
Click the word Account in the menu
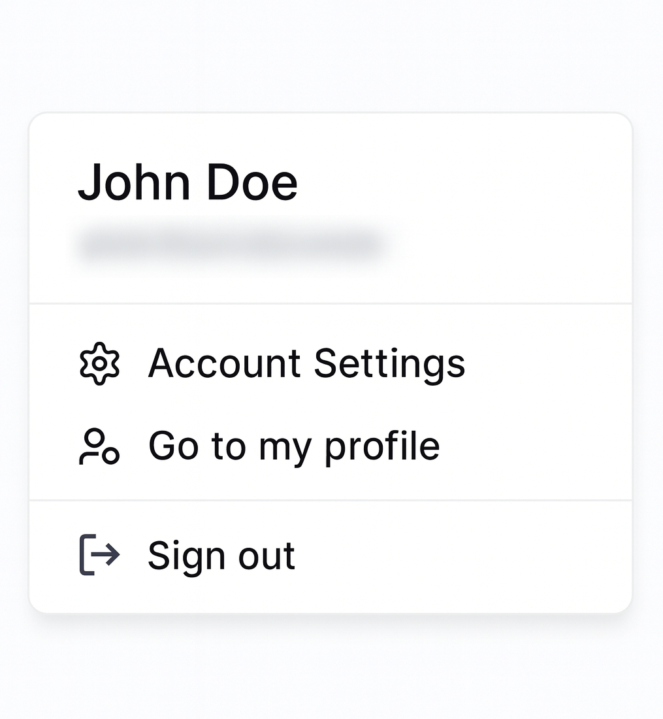[x=224, y=363]
